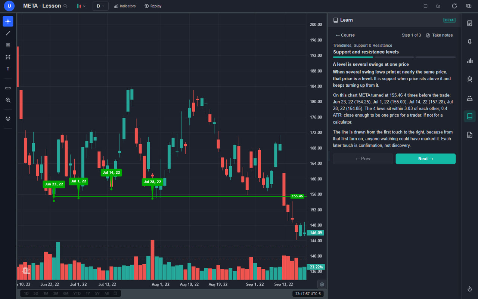Toggle the magnet snap mode

point(8,118)
